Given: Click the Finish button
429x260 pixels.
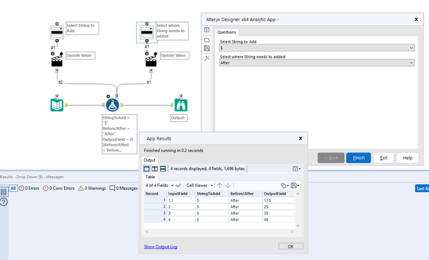Looking at the screenshot, I should 359,158.
